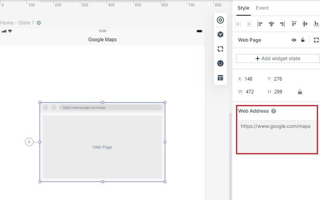Click the right-middle resize handle of the widget
The width and height of the screenshot is (320, 200).
165,142
